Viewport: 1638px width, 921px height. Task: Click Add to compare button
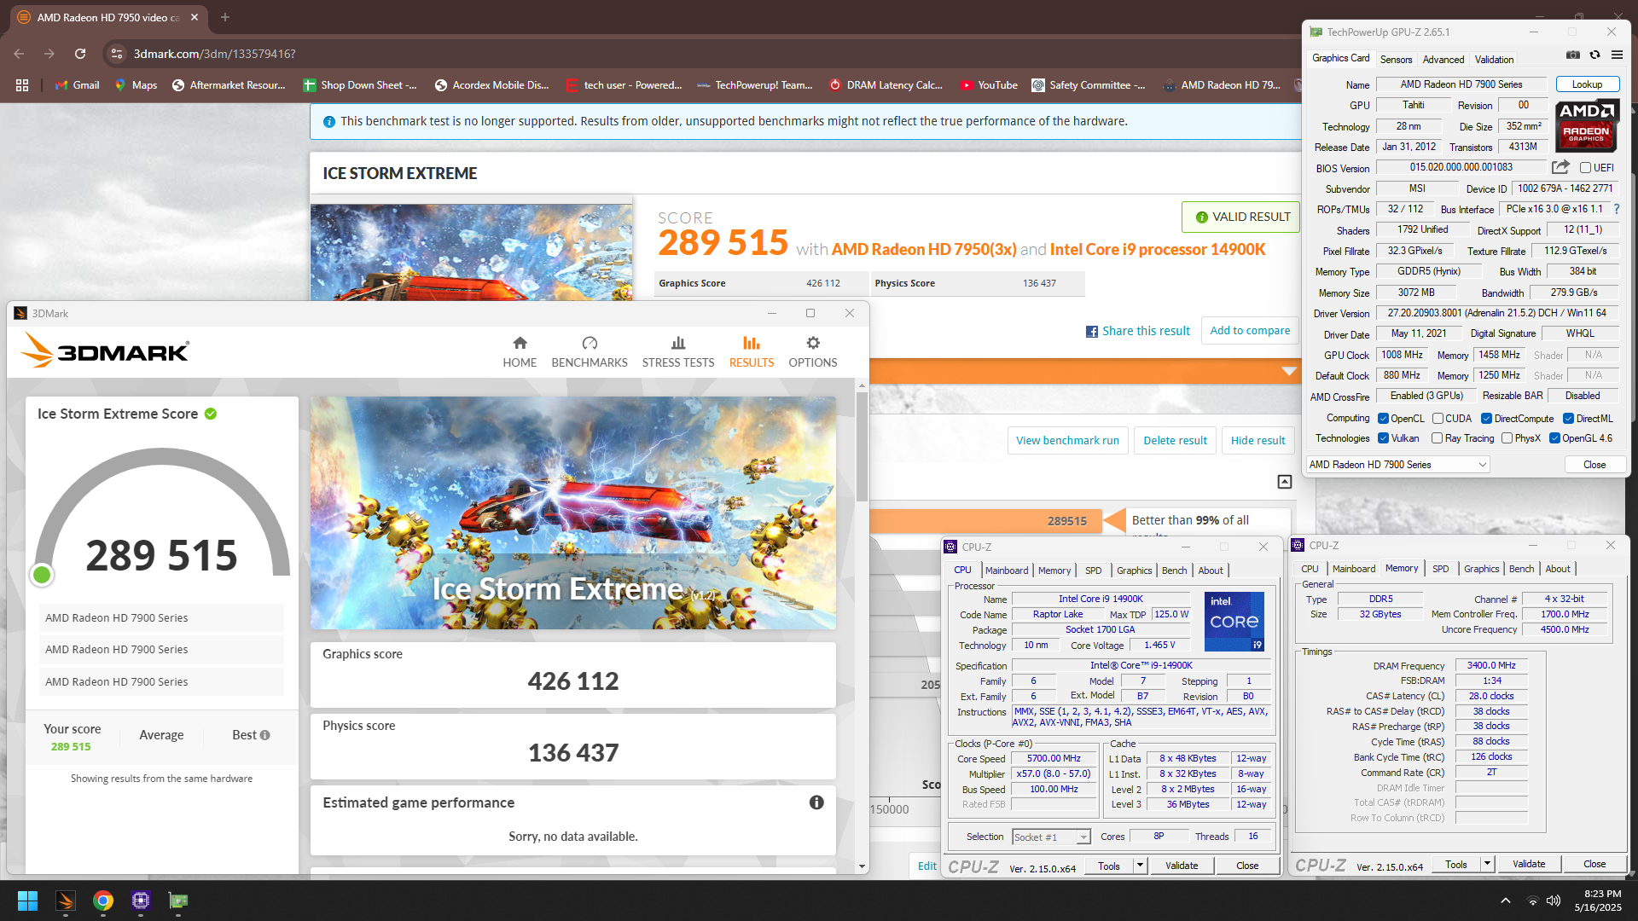coord(1250,331)
